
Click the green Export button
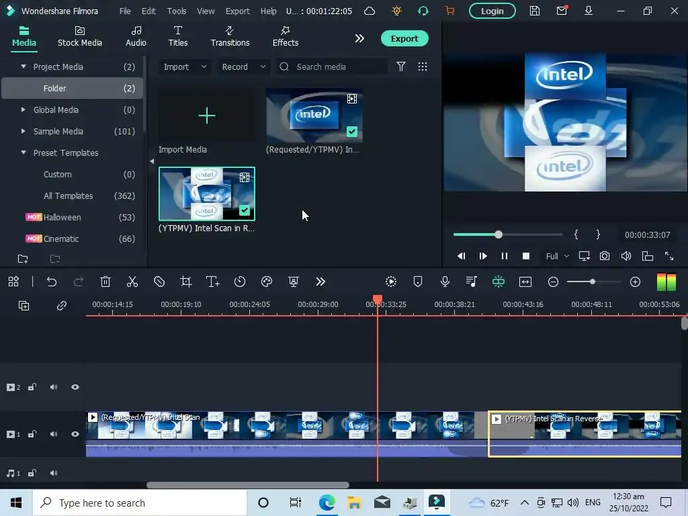404,38
